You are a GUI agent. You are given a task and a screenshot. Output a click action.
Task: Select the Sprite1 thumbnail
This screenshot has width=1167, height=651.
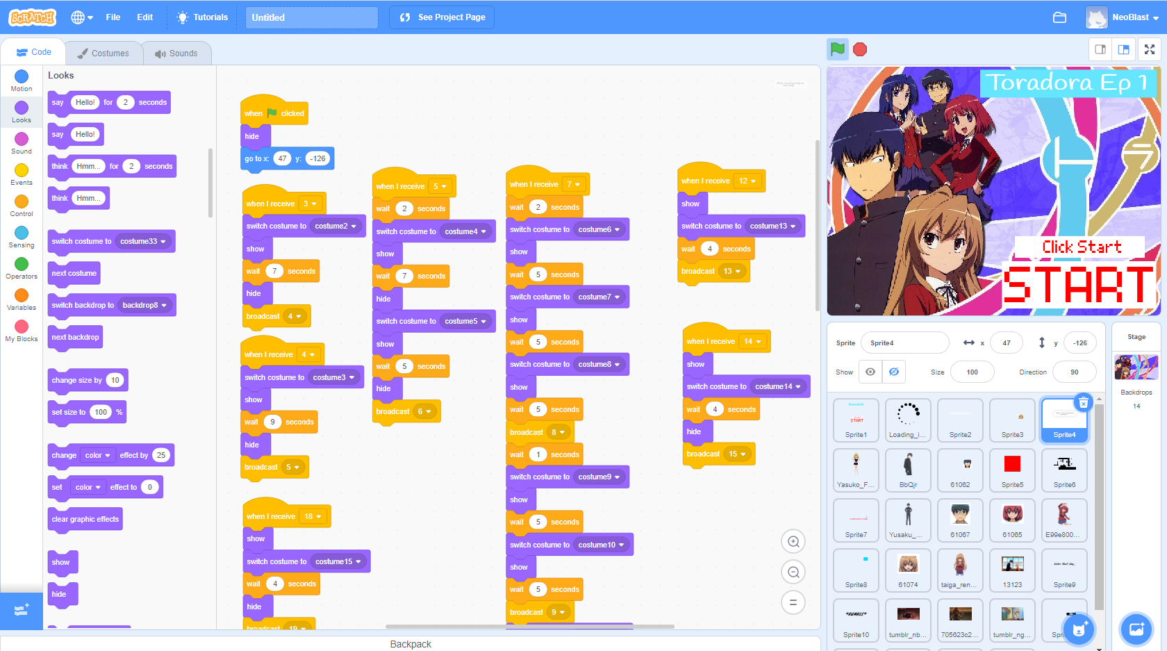click(x=856, y=420)
